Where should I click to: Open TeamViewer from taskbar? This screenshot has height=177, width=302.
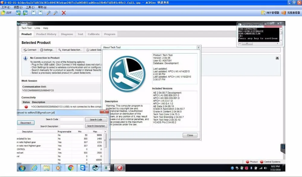coord(83,168)
